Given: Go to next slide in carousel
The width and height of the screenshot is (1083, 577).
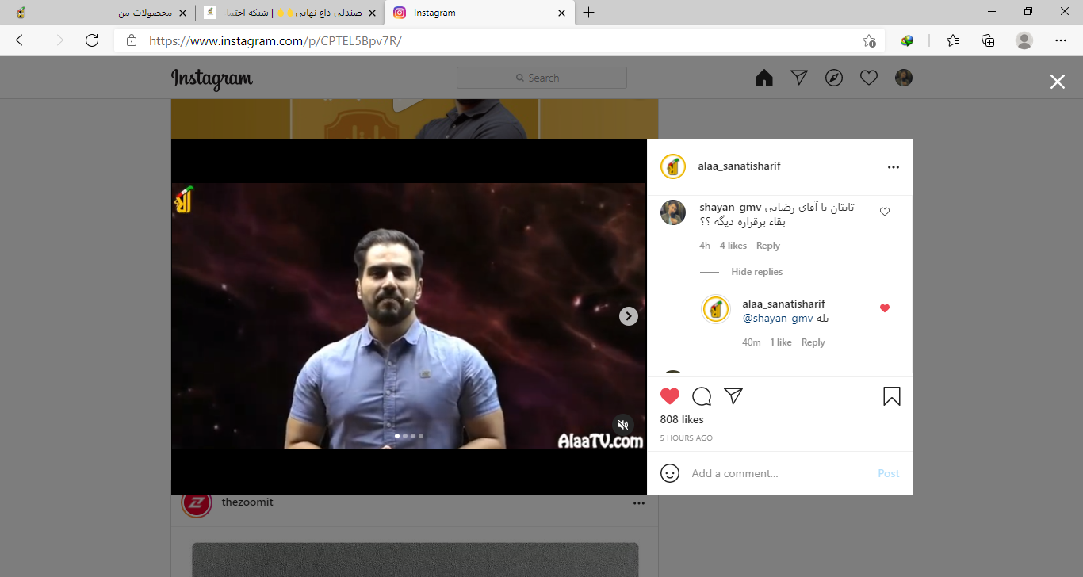Looking at the screenshot, I should pyautogui.click(x=628, y=316).
